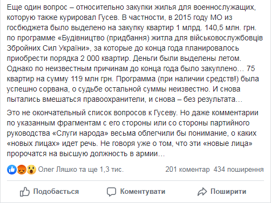The height and width of the screenshot is (203, 271).
Task: Select the Коментувати text label
Action: pyautogui.click(x=143, y=192)
